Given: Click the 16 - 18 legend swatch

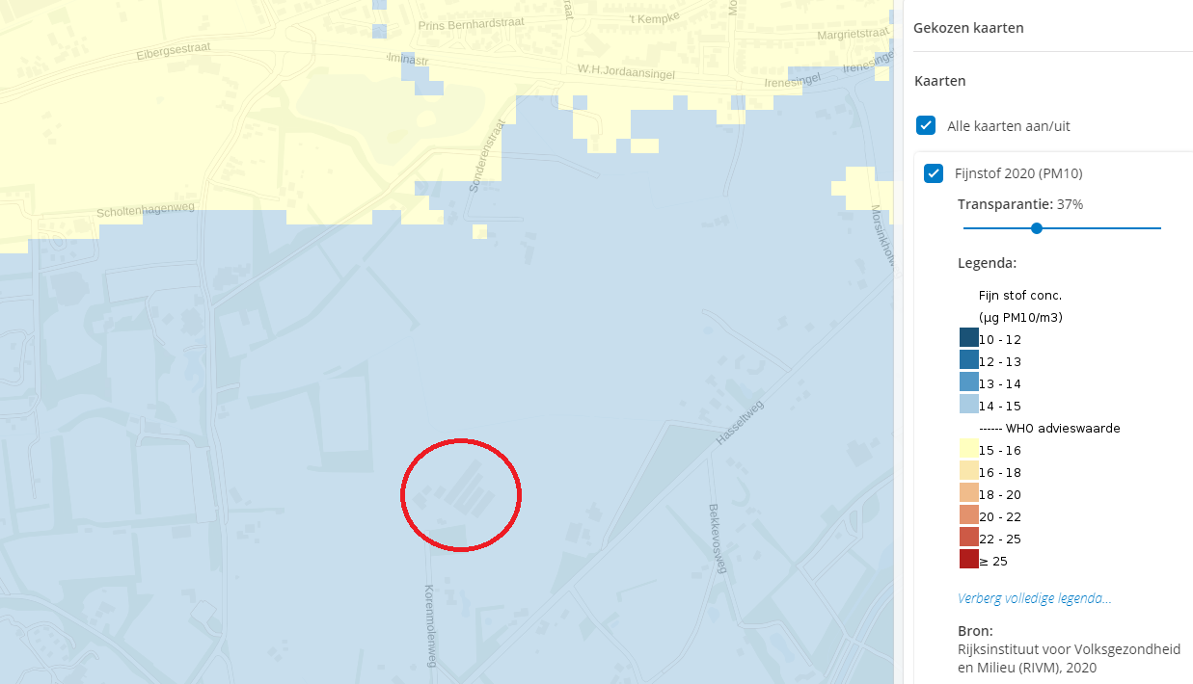Looking at the screenshot, I should [969, 470].
